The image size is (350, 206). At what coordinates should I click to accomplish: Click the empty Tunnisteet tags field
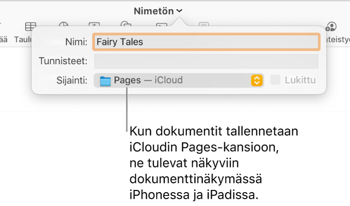click(206, 61)
